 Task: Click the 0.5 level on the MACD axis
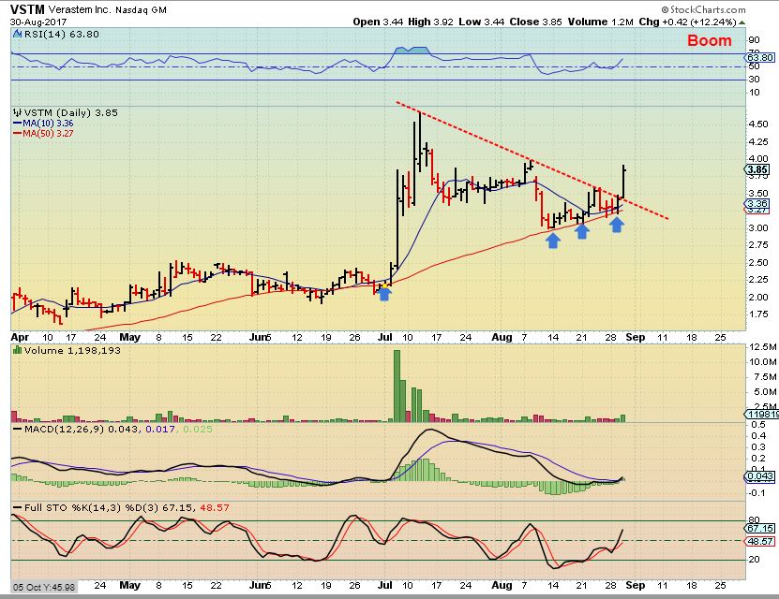point(758,425)
